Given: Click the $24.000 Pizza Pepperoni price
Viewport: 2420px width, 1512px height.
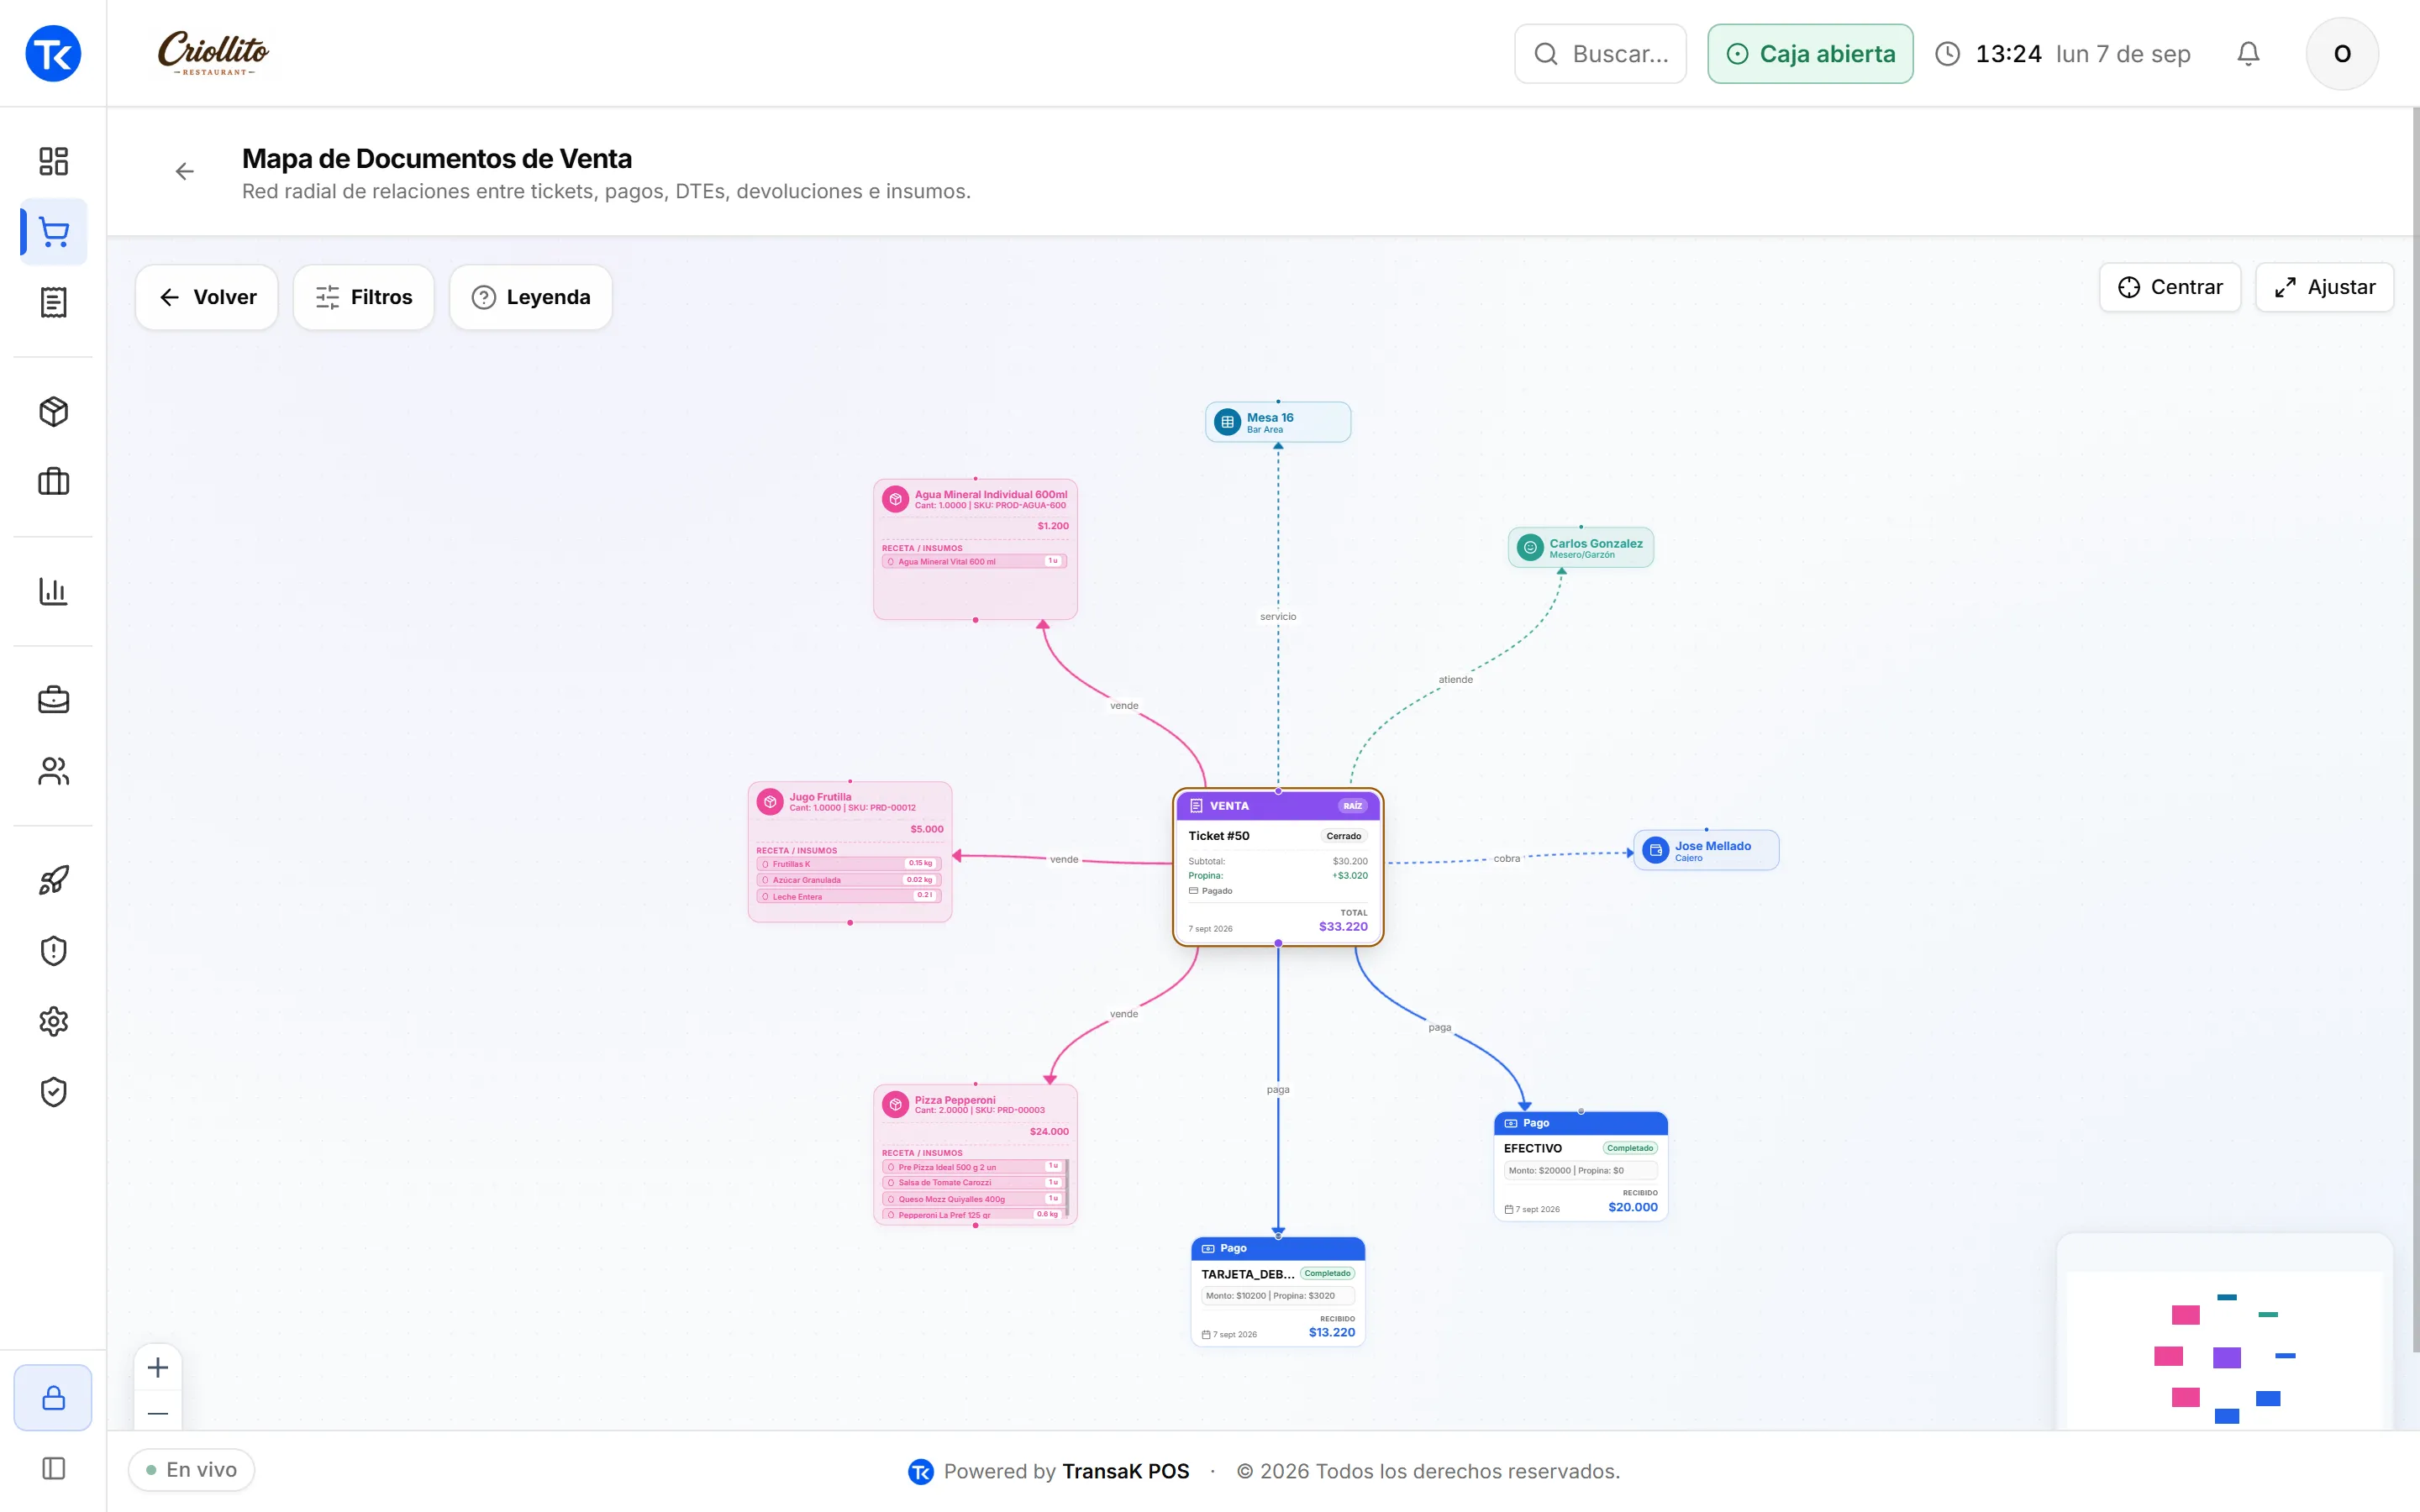Looking at the screenshot, I should [1049, 1132].
